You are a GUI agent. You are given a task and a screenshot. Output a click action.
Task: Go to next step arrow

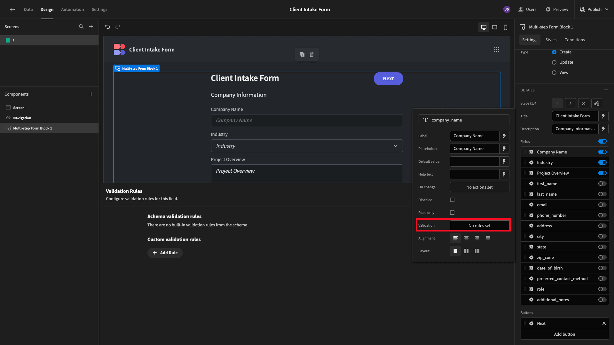(x=570, y=104)
